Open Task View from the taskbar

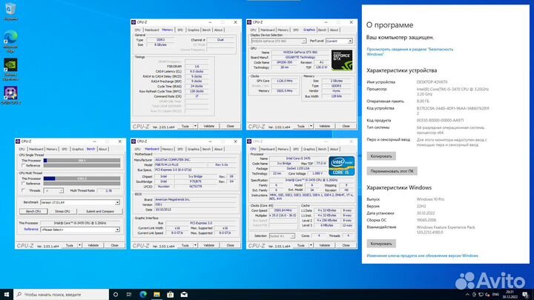[129, 294]
